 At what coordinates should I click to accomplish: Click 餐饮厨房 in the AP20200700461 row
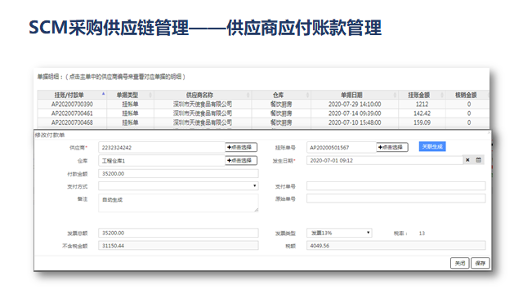tap(281, 114)
